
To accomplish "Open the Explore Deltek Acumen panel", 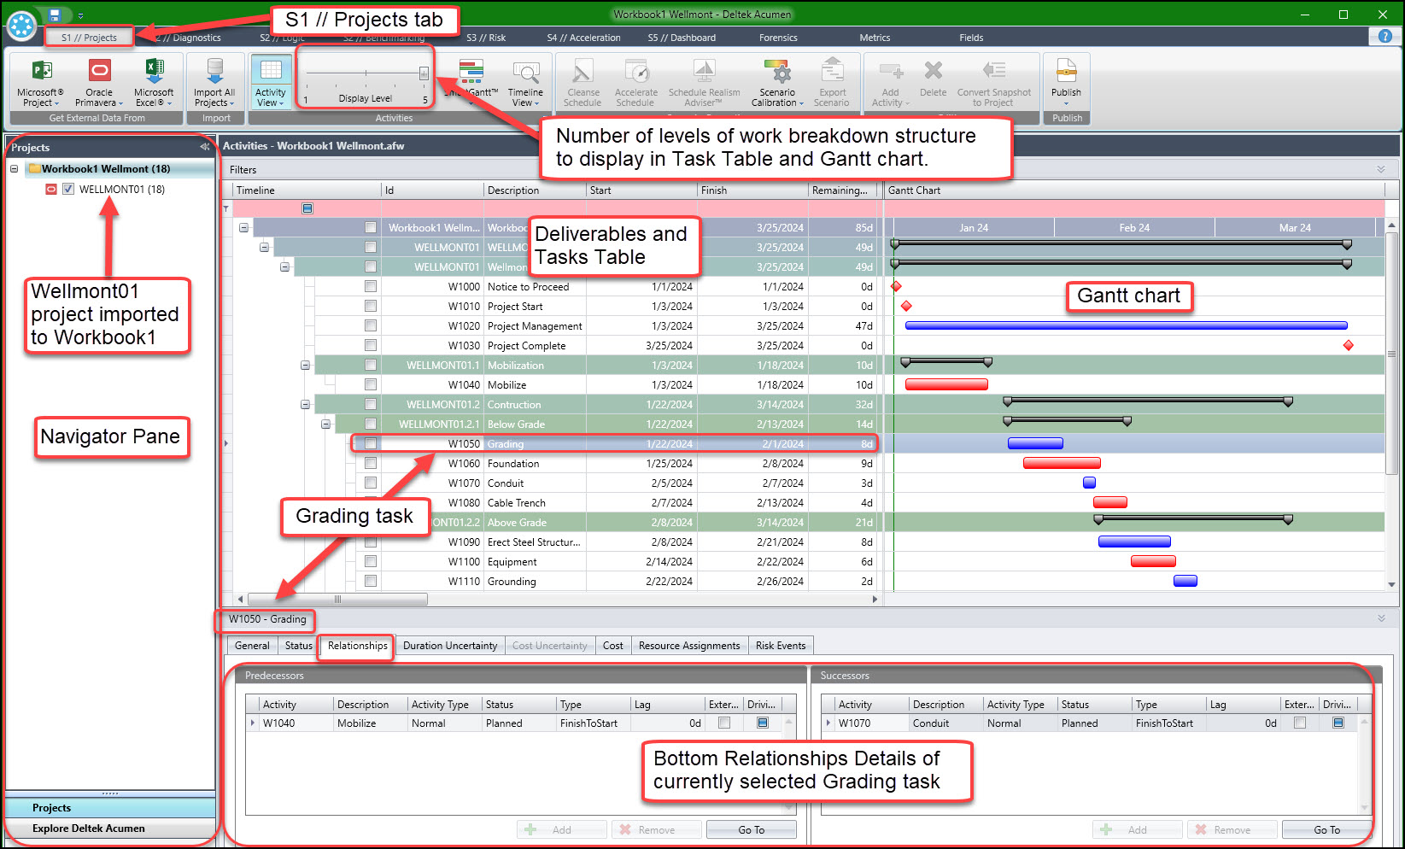I will 89,829.
